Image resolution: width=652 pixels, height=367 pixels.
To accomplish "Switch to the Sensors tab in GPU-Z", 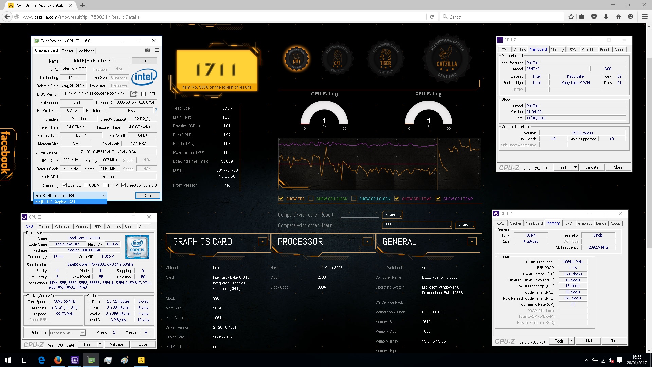I will tap(68, 51).
